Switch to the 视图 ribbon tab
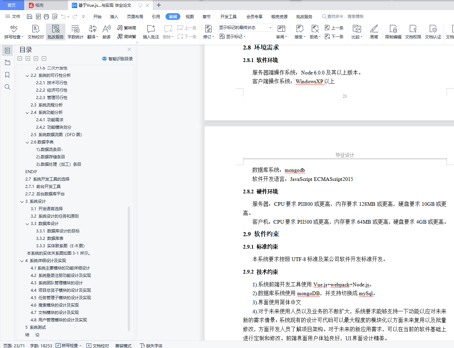Viewport: 454px width, 348px height. [x=190, y=17]
